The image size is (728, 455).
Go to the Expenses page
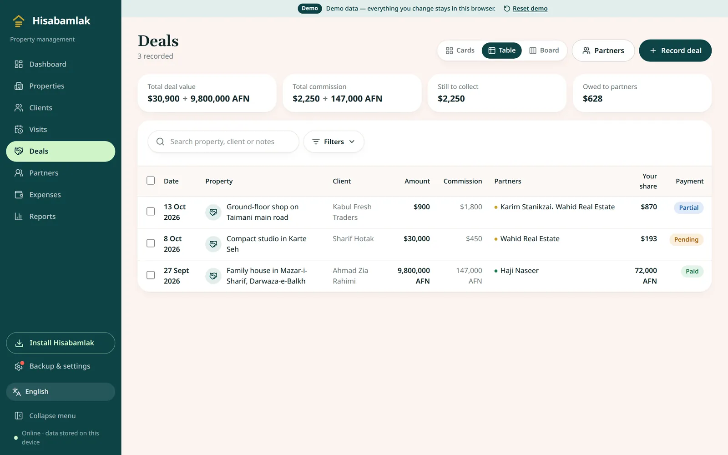point(61,195)
